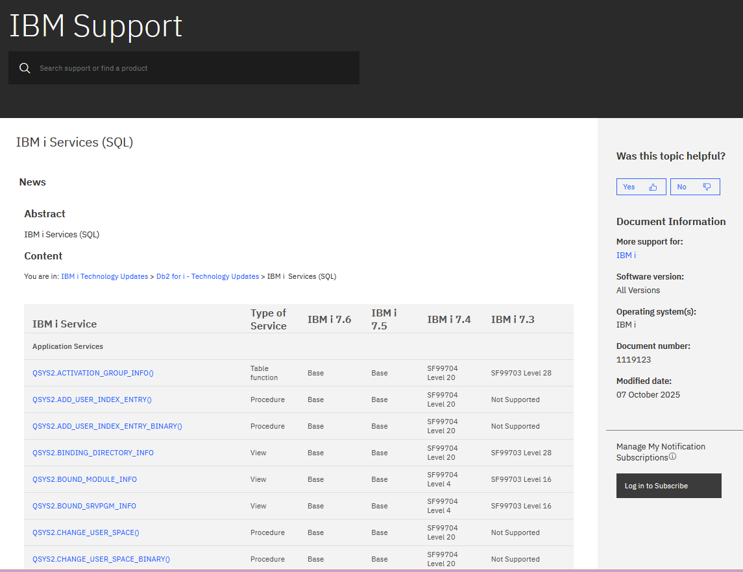Click the IBM Support page title
Screen dimensions: 743x572
coord(96,26)
